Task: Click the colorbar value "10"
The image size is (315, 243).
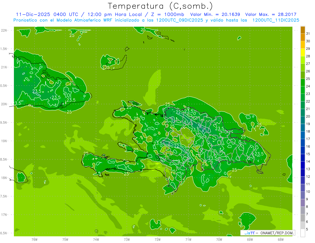Action: click(308, 192)
